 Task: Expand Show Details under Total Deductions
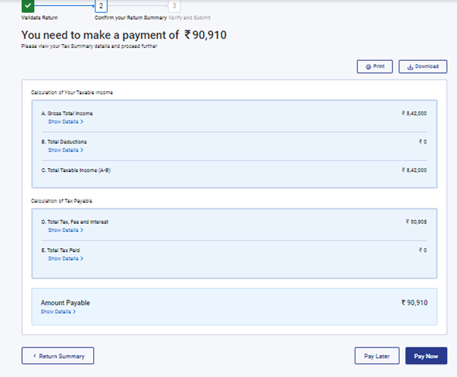tap(65, 150)
